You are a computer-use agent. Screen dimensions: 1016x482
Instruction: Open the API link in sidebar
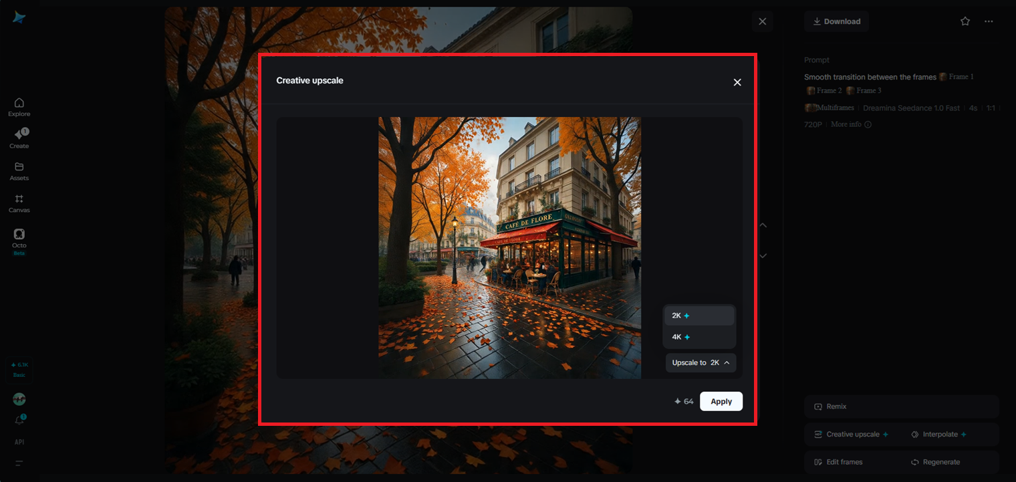pos(19,442)
